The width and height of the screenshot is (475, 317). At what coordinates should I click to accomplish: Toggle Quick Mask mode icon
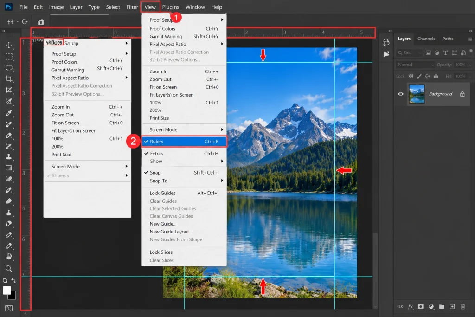pyautogui.click(x=9, y=308)
